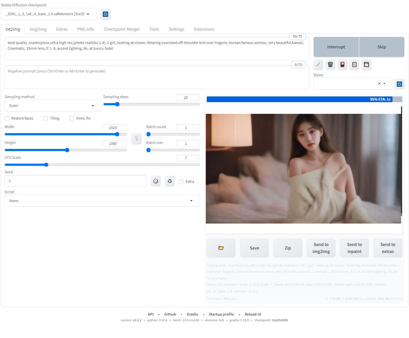
Task: Save style using the floppy disk icon
Action: coord(366,65)
